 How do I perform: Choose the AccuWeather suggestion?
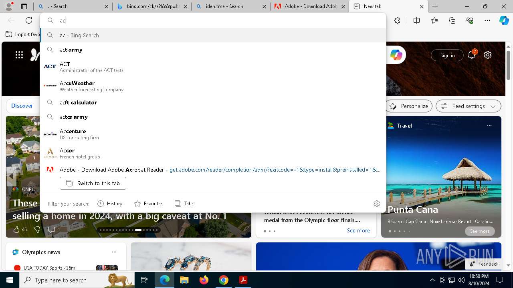(213, 86)
